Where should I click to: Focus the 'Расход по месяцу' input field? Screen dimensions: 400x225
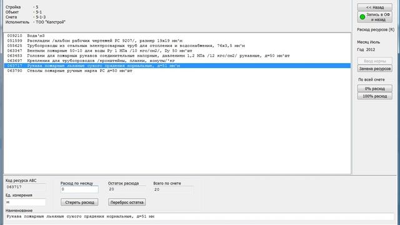click(79, 189)
